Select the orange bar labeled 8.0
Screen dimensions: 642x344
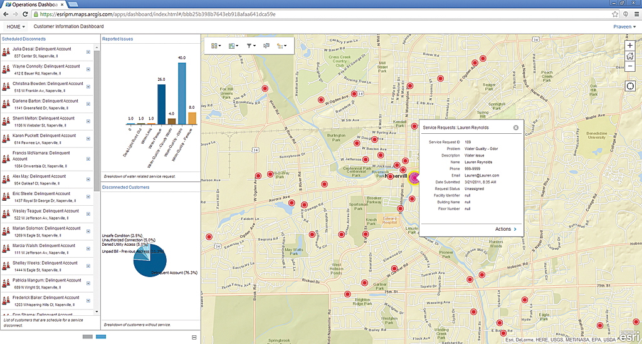point(192,118)
